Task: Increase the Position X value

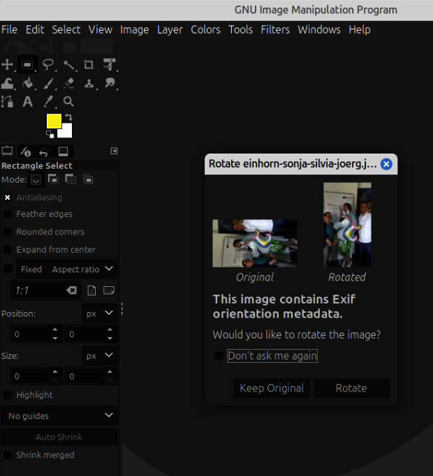Action: tap(55, 329)
